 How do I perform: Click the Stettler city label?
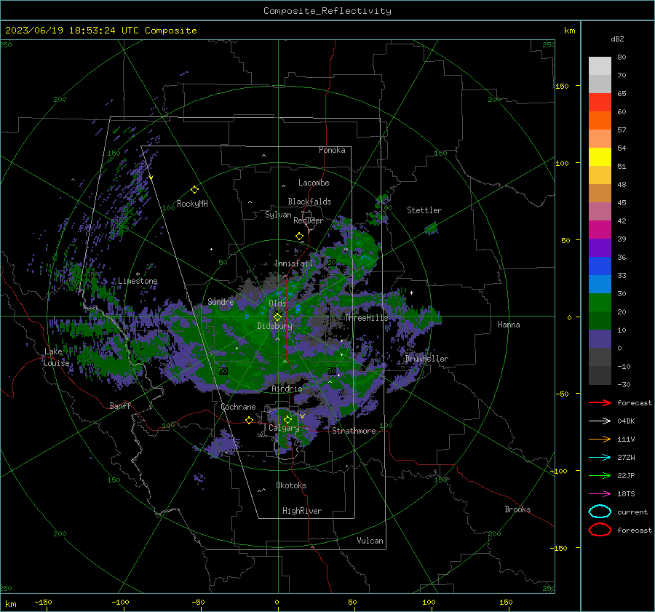click(424, 210)
